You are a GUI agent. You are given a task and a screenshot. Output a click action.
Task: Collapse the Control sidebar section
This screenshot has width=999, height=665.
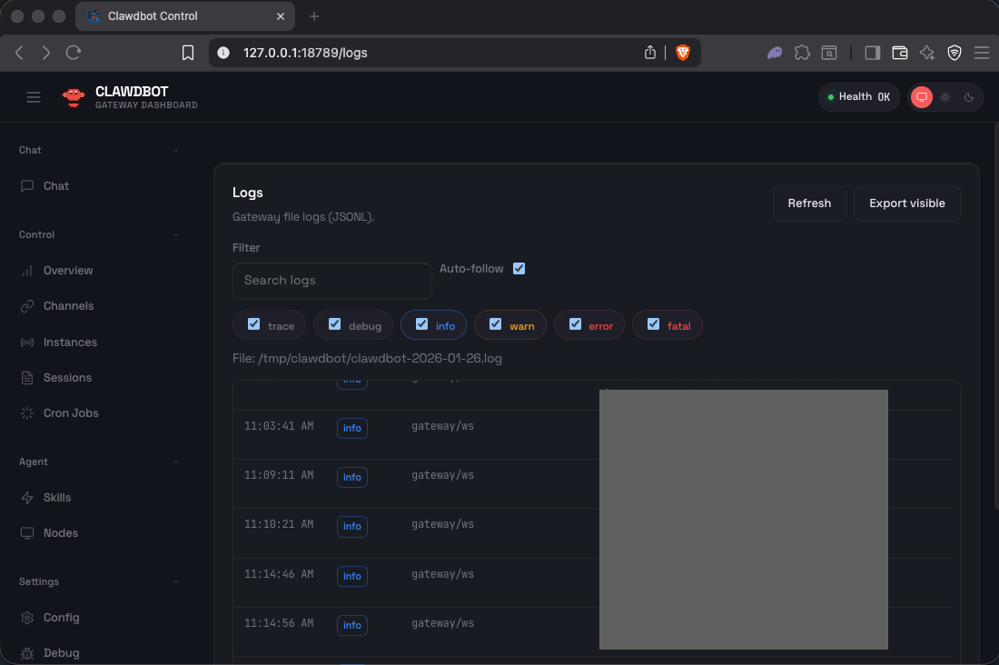point(176,234)
